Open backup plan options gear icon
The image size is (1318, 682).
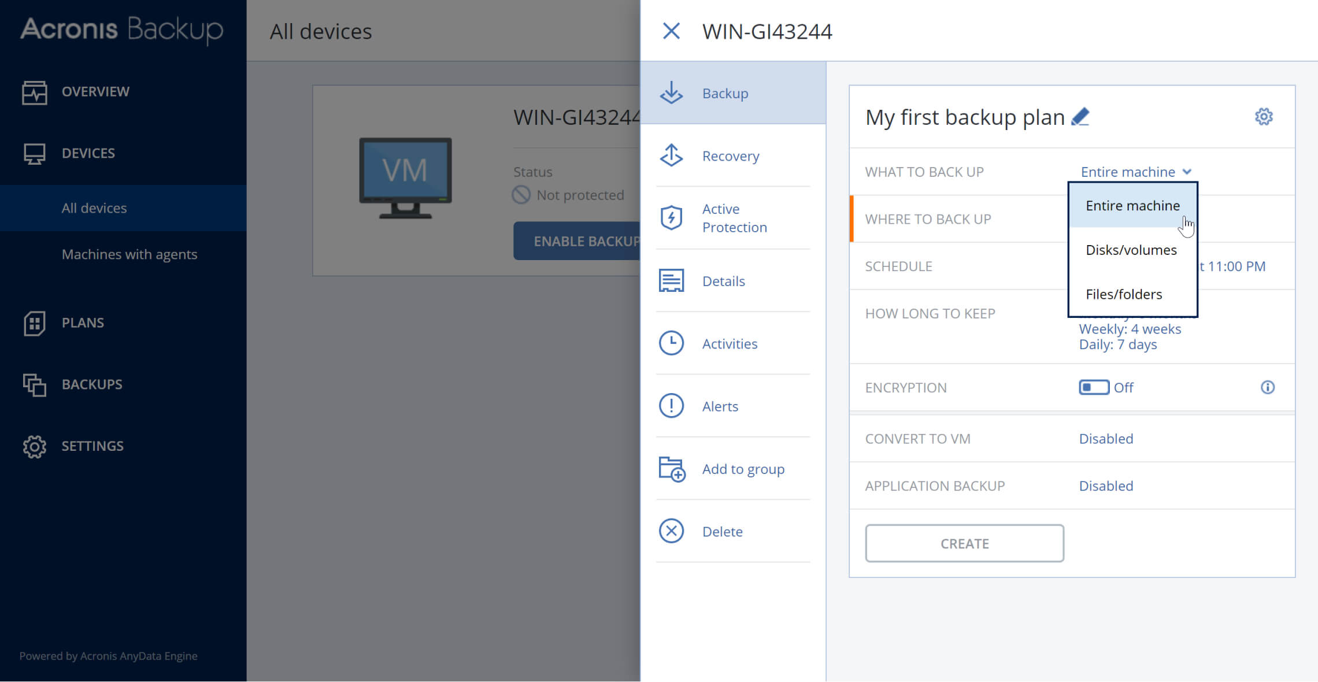click(x=1264, y=117)
